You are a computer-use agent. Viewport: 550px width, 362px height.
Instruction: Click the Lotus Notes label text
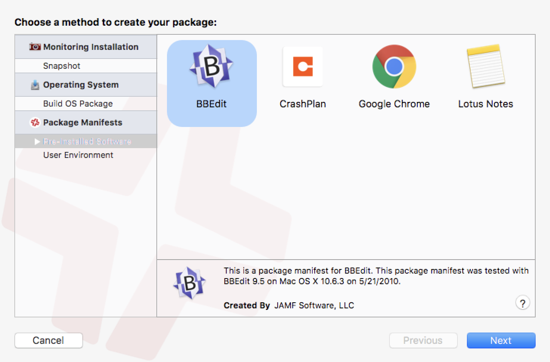click(x=485, y=104)
